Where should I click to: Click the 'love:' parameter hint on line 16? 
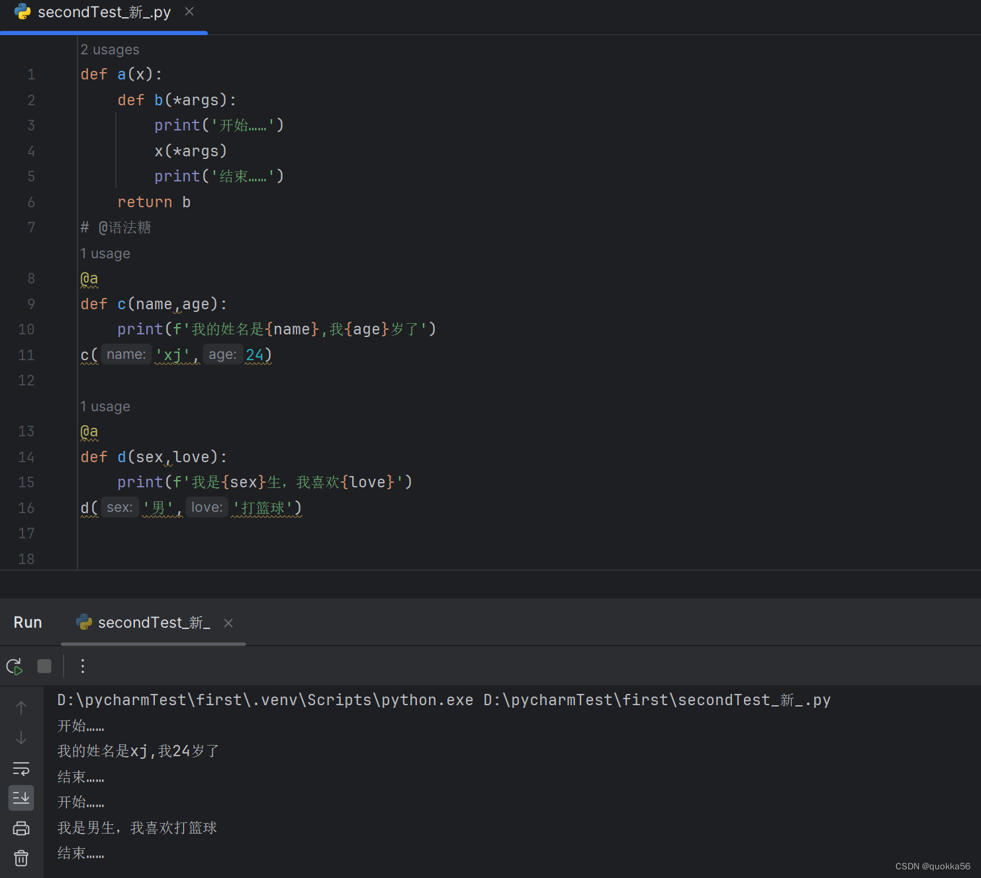207,507
